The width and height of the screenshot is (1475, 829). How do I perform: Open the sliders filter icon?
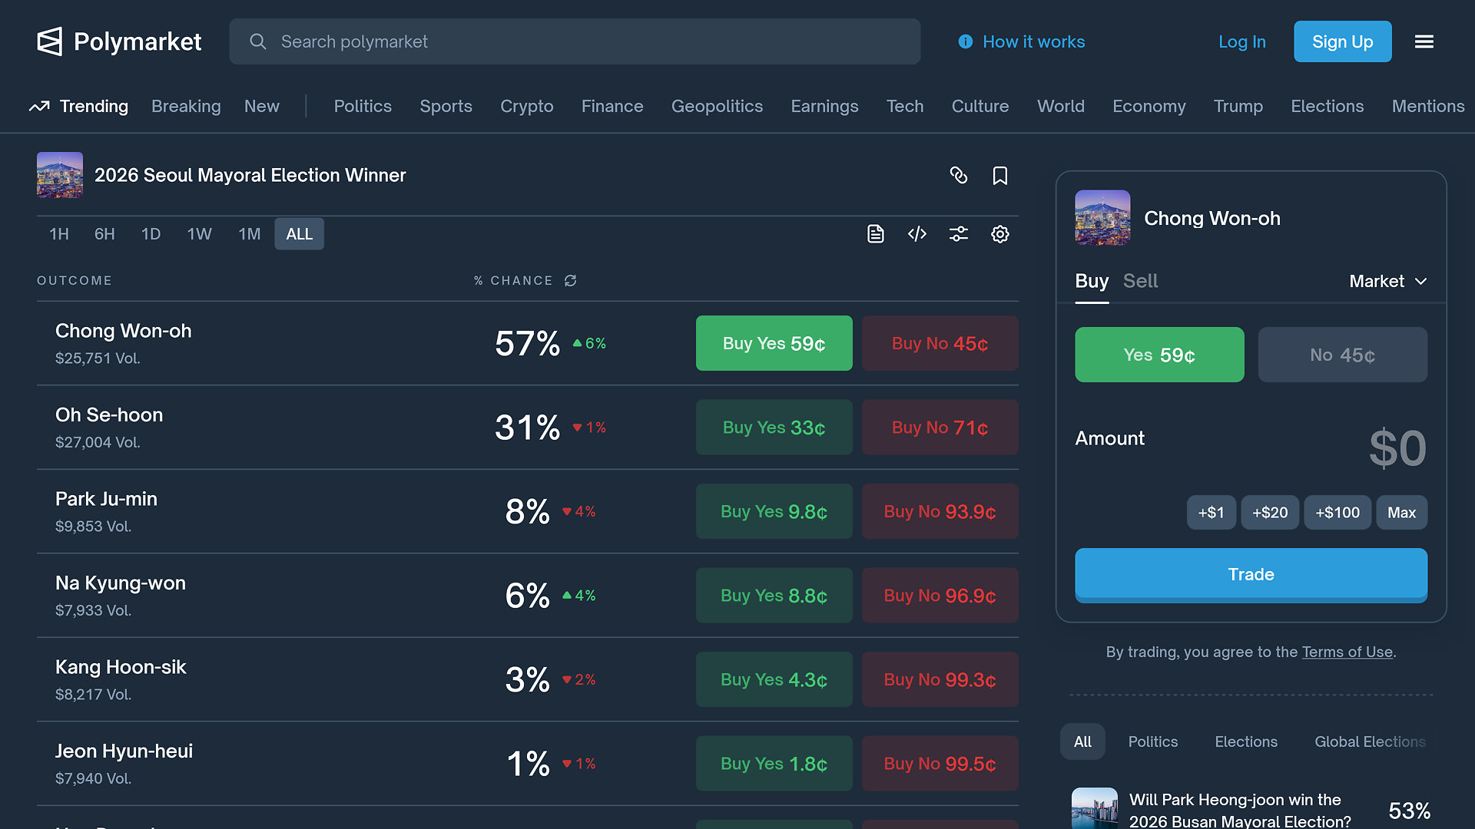958,234
